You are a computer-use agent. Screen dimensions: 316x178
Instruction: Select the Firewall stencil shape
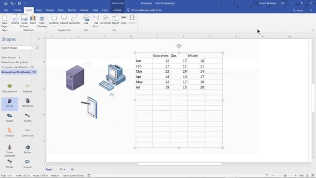tap(9, 132)
